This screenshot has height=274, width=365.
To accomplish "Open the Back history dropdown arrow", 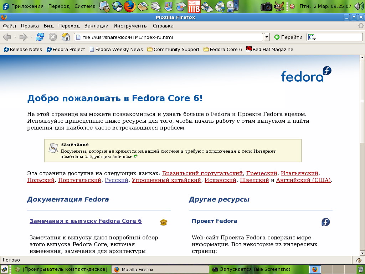I will (x=15, y=37).
